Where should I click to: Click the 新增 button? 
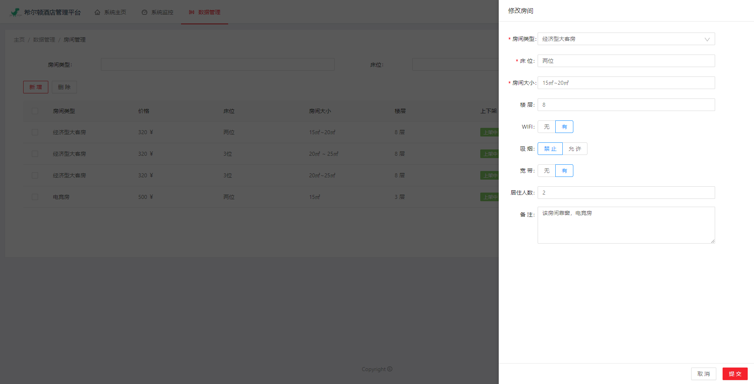(x=35, y=87)
